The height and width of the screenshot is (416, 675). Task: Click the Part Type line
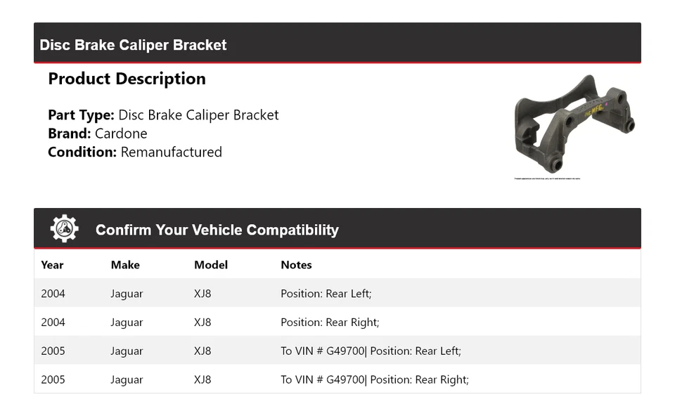click(x=163, y=115)
